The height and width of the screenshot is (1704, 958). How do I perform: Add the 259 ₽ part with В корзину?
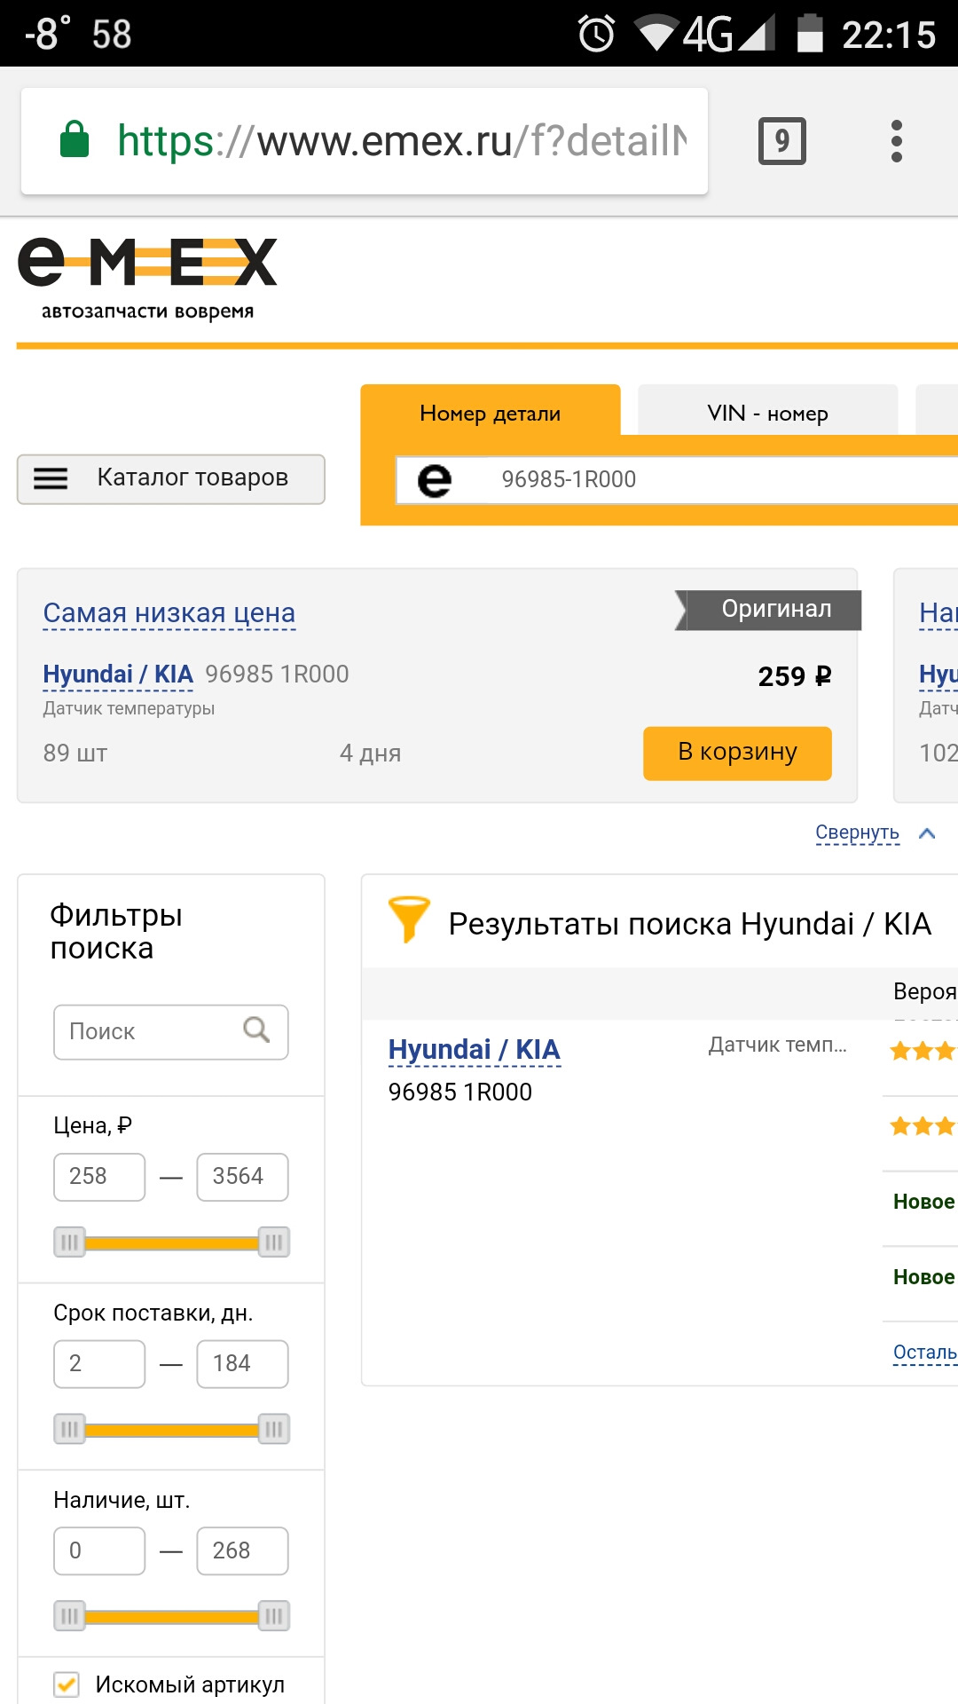tap(737, 753)
